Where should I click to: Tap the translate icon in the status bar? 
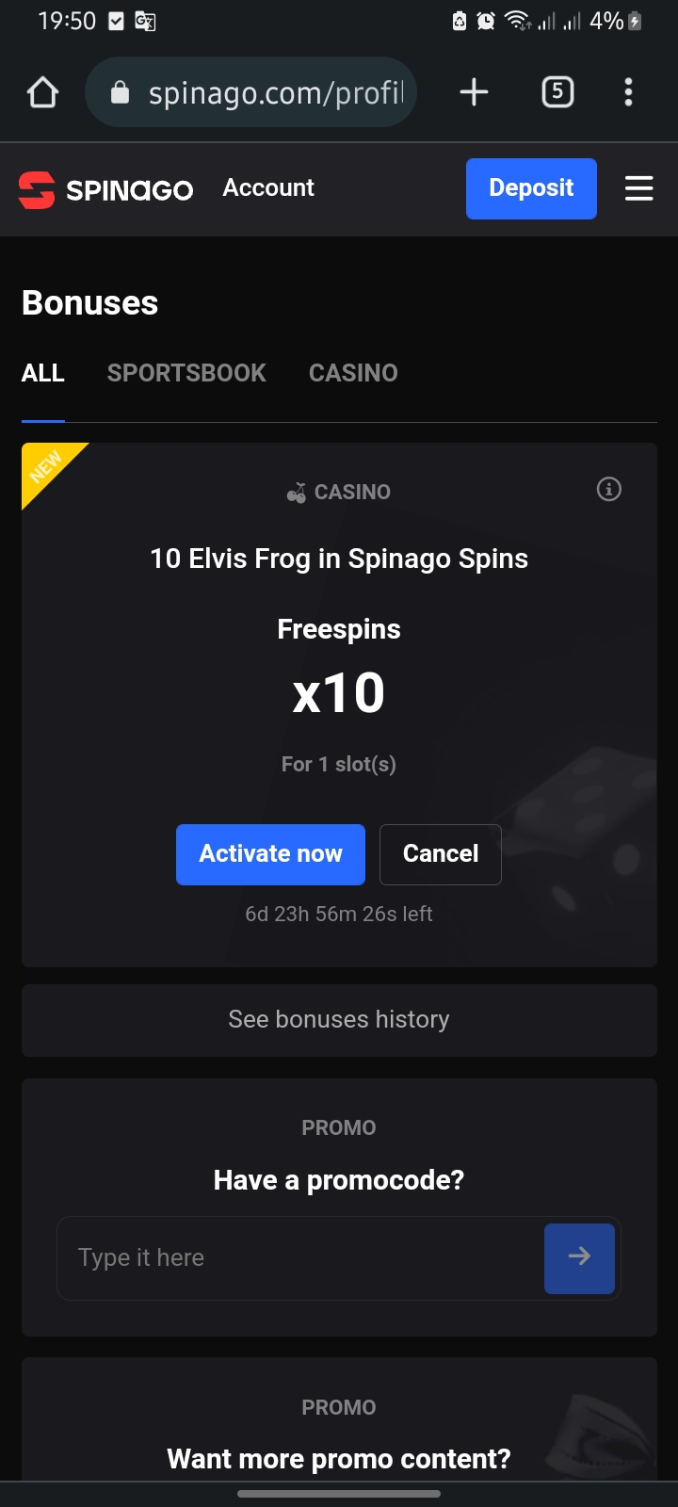click(x=145, y=21)
